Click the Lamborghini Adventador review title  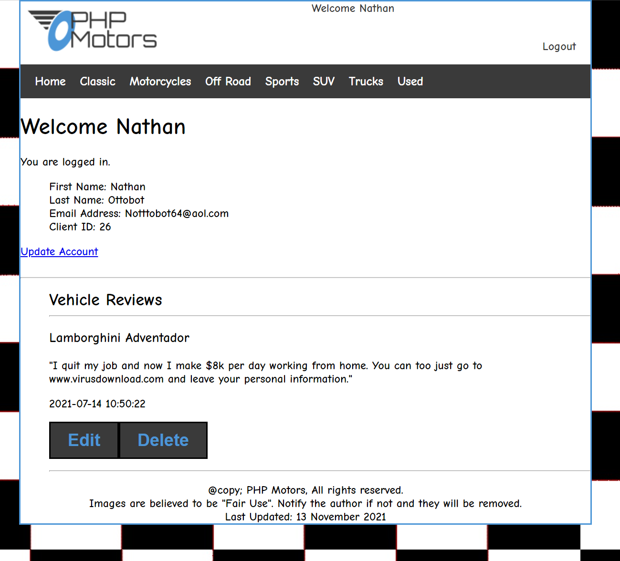click(x=119, y=338)
